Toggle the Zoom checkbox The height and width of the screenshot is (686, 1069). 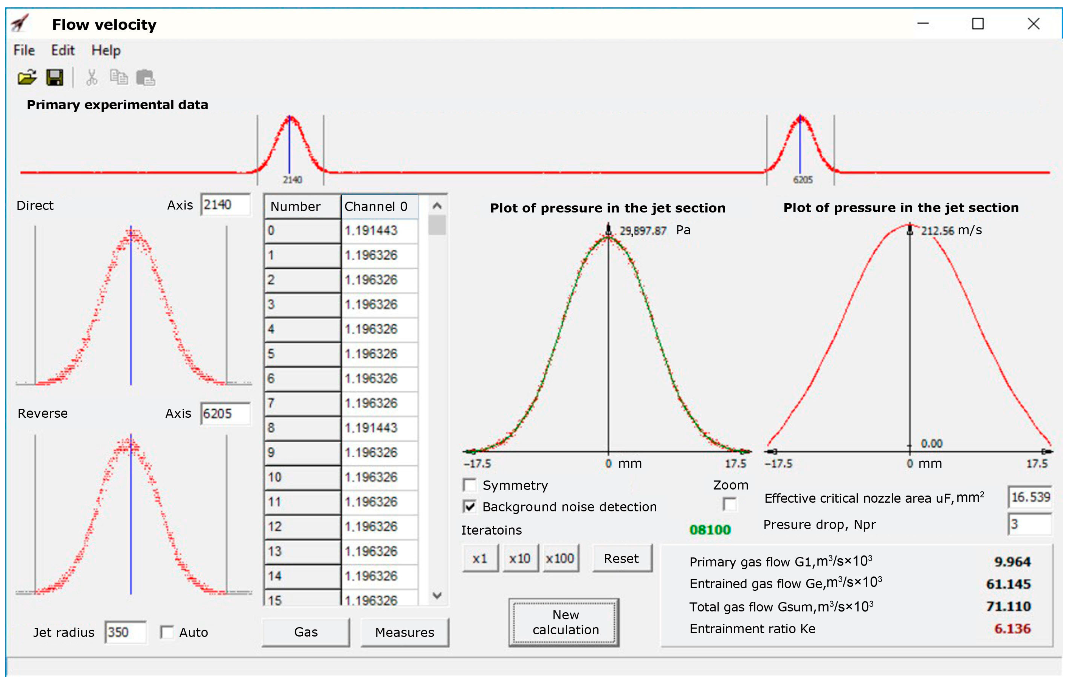[730, 504]
